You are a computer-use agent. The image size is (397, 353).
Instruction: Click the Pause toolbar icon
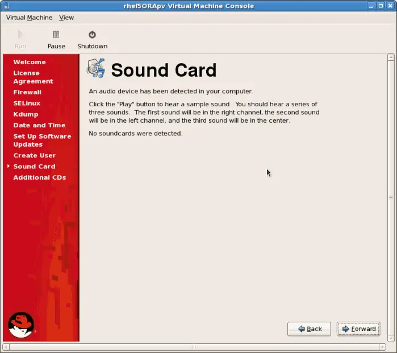pos(56,35)
